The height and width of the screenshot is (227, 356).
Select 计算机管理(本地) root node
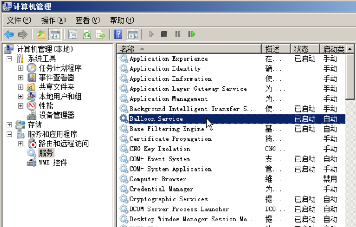(45, 49)
